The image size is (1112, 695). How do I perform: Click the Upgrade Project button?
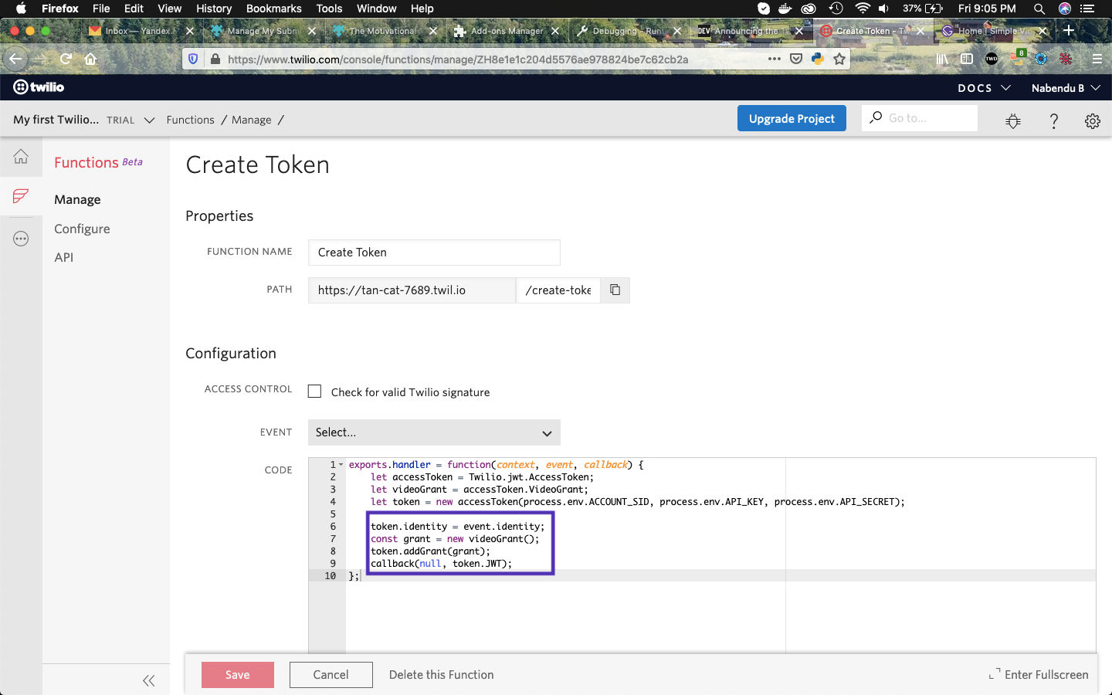[x=792, y=118]
